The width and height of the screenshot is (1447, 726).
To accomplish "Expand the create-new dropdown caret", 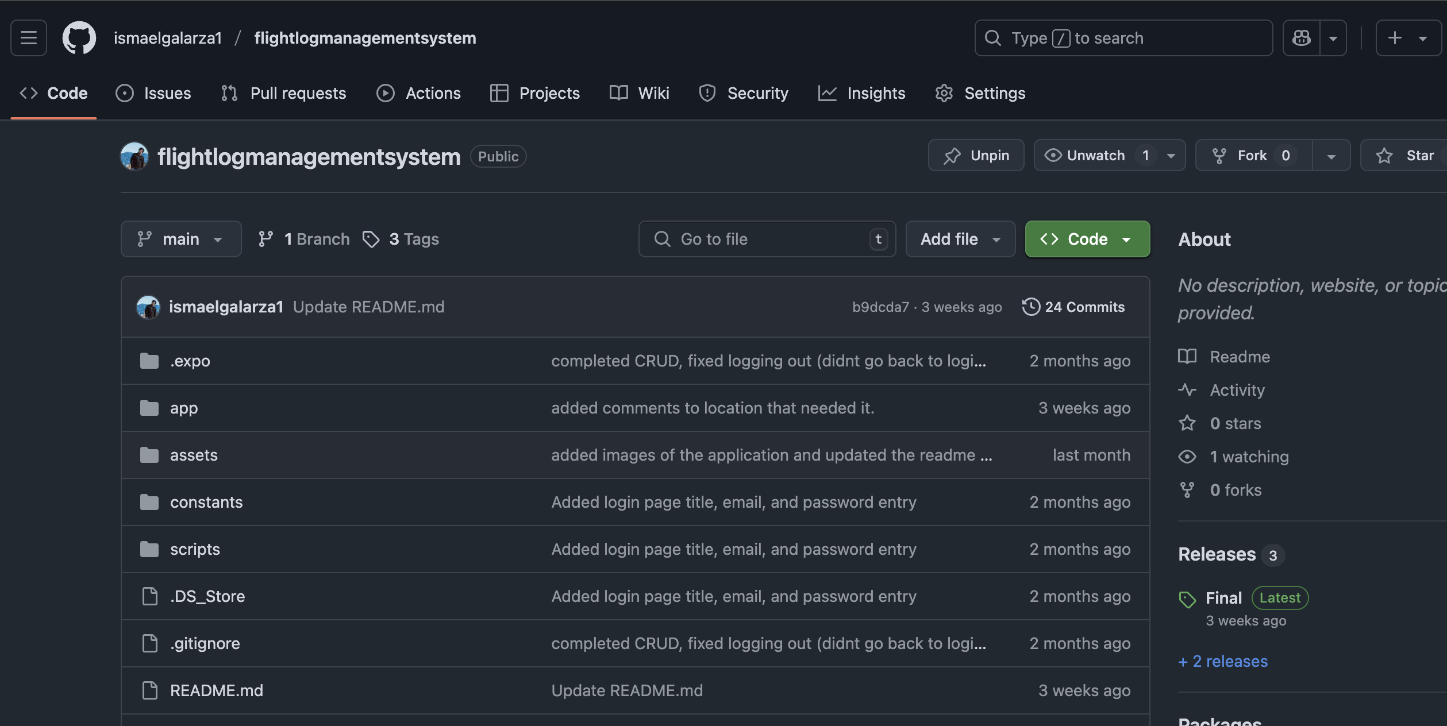I will [x=1423, y=38].
